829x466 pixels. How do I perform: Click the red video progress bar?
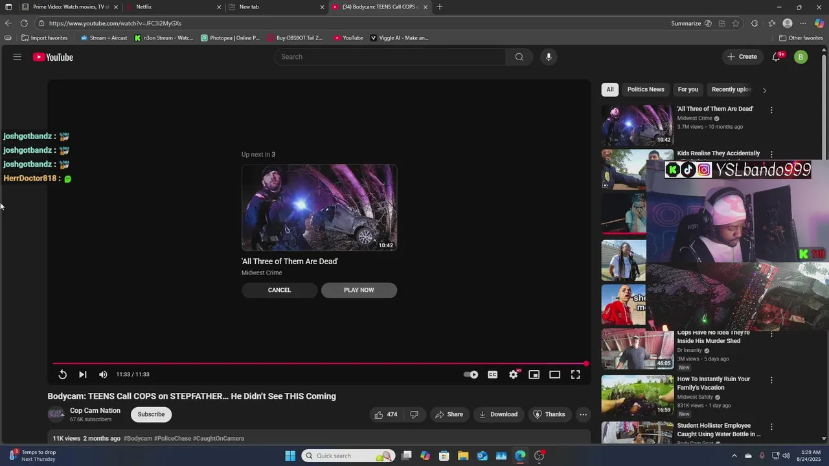click(319, 364)
